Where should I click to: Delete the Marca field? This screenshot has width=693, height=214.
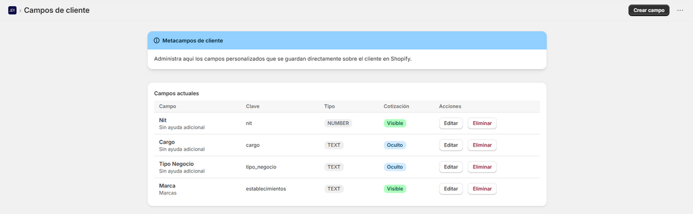point(482,189)
